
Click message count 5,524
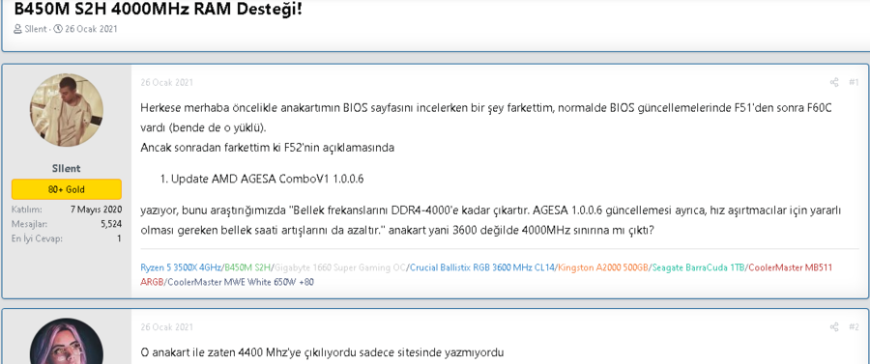click(x=111, y=224)
